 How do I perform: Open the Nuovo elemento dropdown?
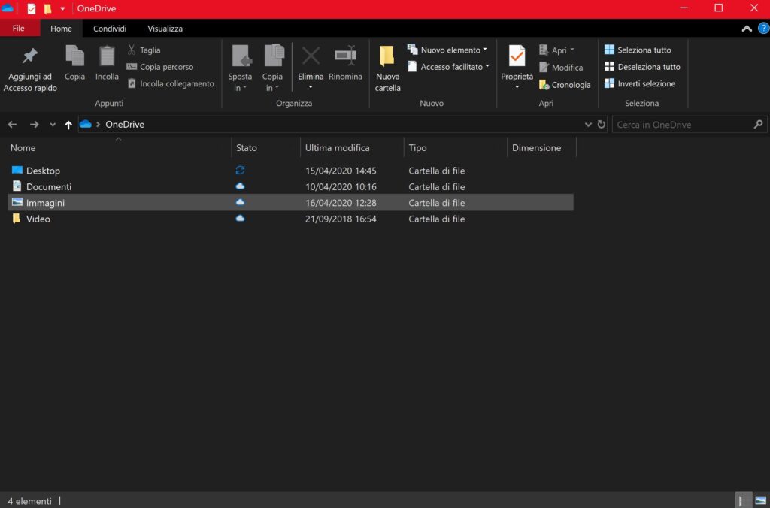click(x=447, y=50)
